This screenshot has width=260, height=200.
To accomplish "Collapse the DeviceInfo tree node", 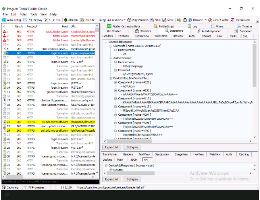I will (111, 78).
